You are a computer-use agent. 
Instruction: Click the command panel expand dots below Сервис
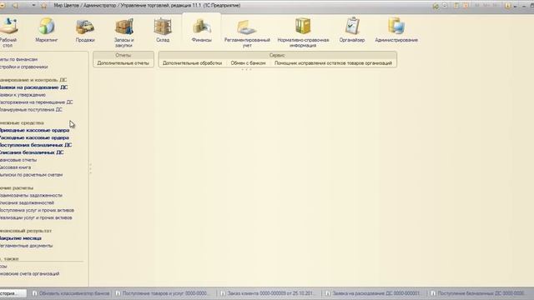click(246, 69)
